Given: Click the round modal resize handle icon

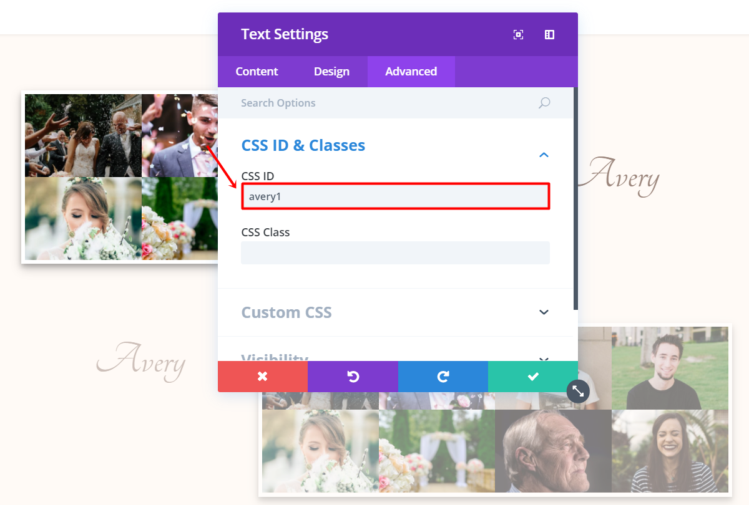Looking at the screenshot, I should click(578, 391).
